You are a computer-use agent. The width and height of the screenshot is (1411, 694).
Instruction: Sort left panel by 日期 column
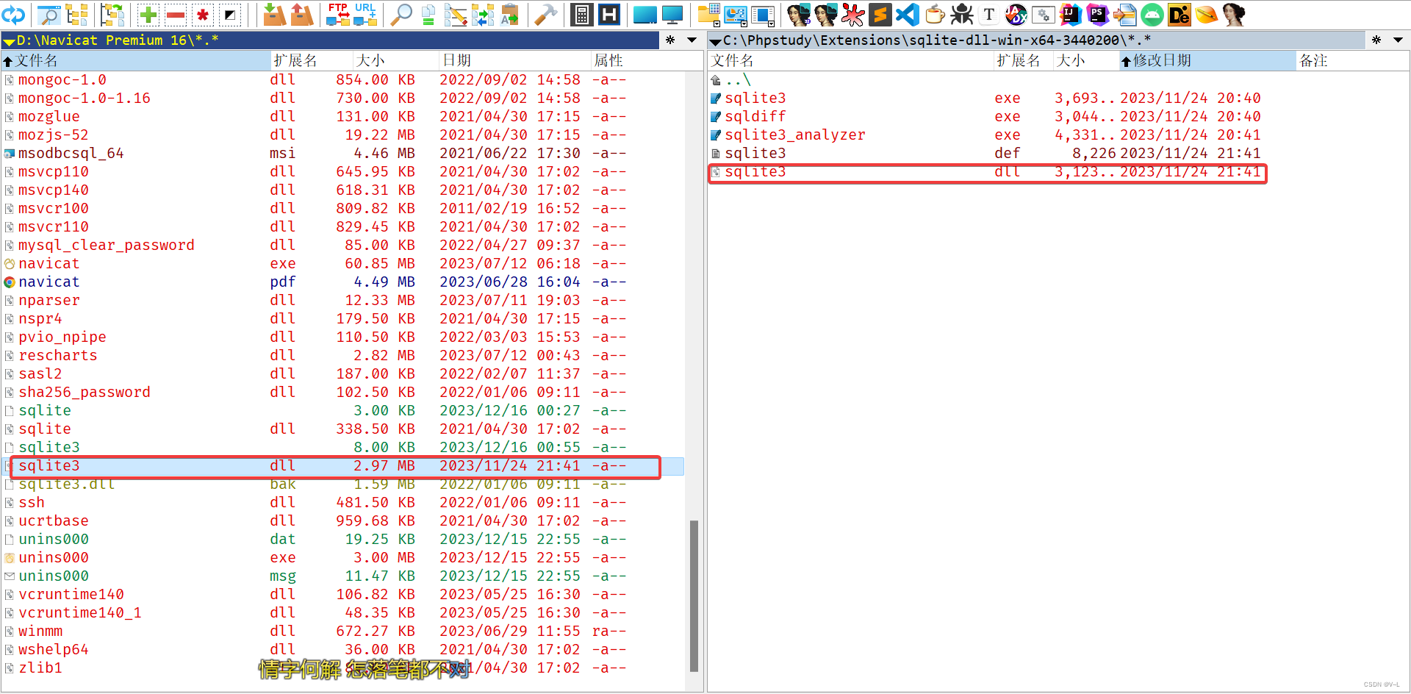(514, 60)
